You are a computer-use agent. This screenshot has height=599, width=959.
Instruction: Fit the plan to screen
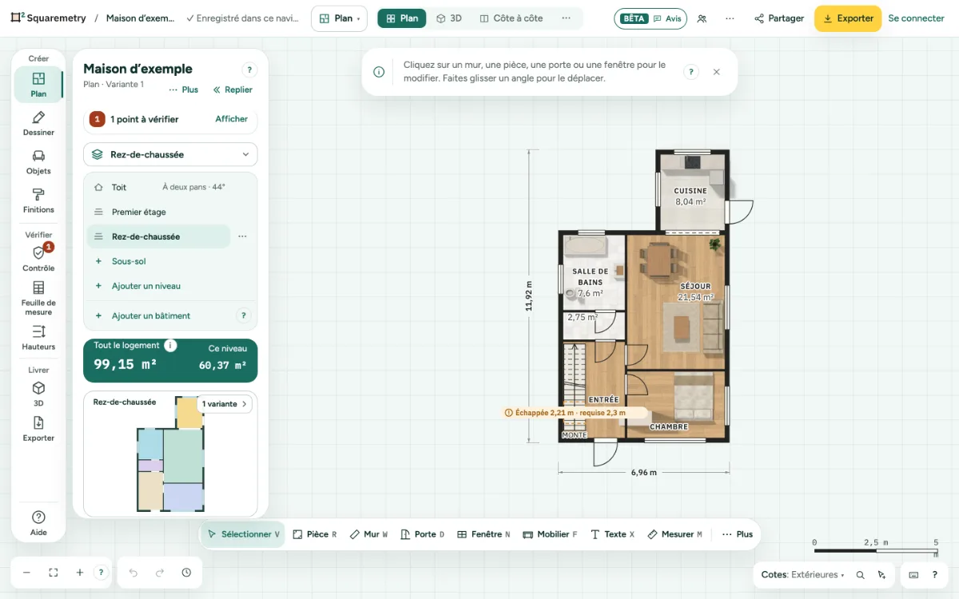click(x=54, y=573)
